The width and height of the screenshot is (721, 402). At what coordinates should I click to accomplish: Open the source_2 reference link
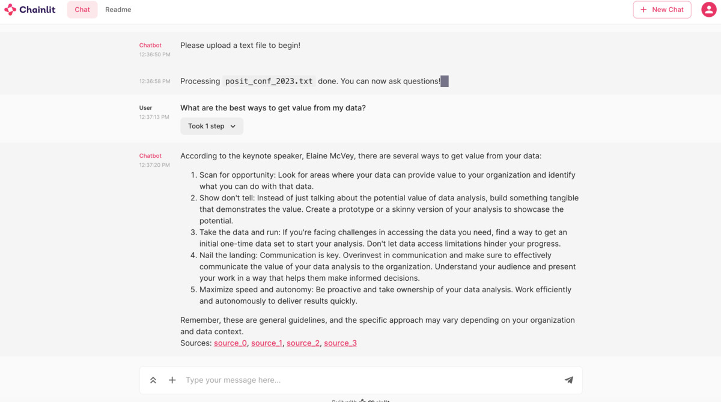tap(303, 343)
